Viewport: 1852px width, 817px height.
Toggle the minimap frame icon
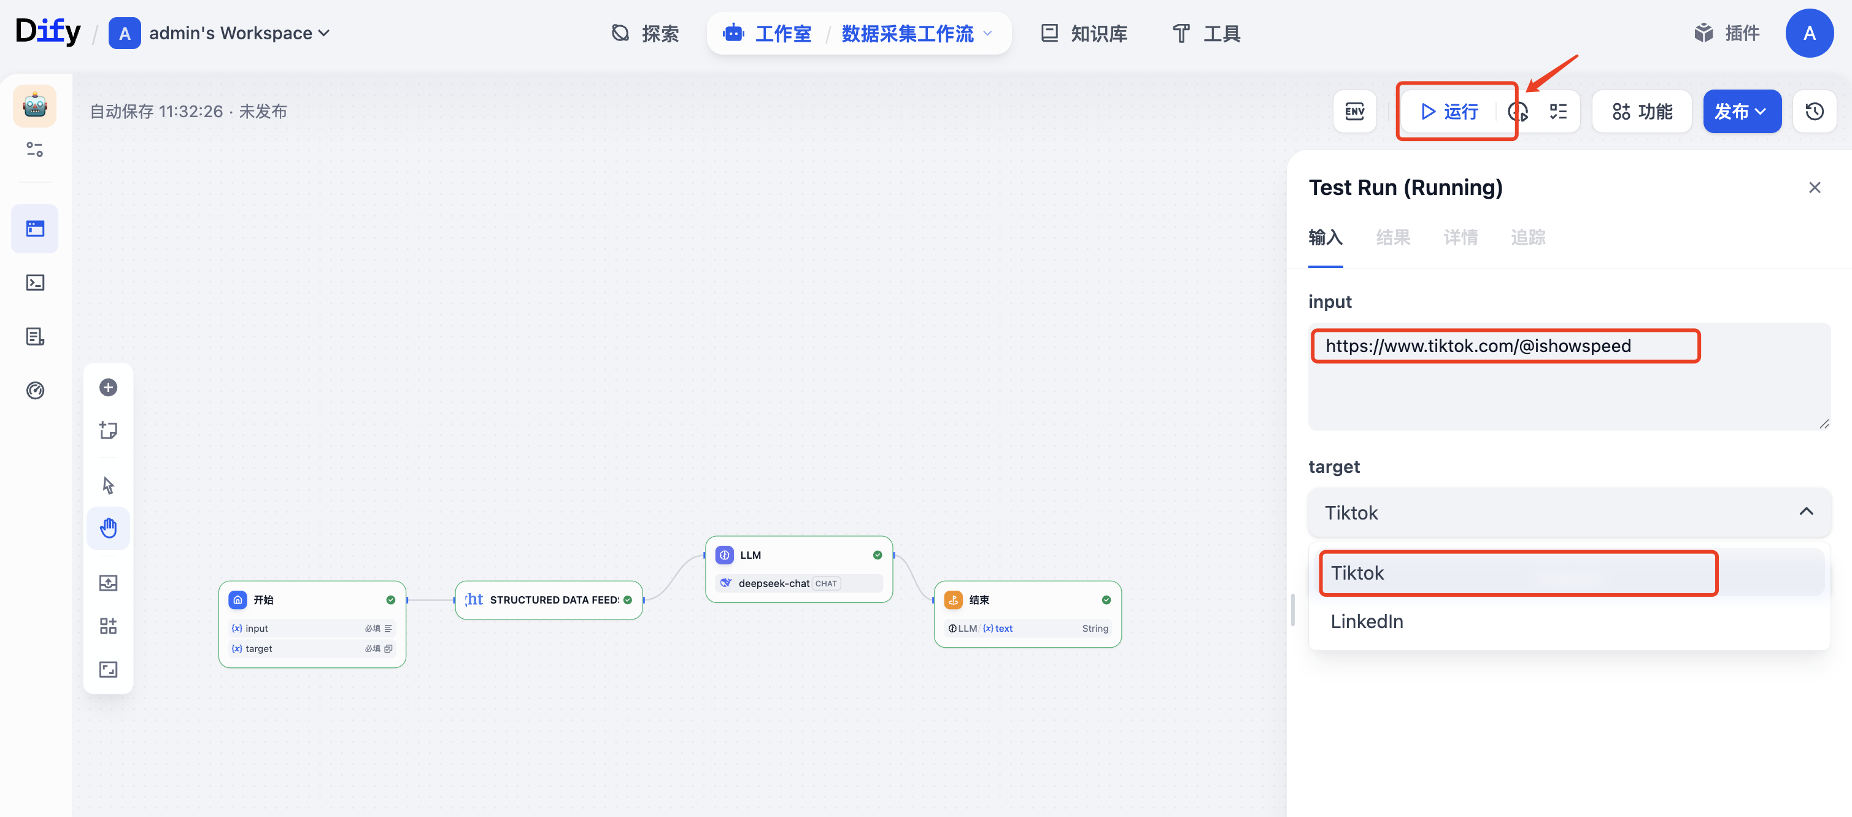108,669
